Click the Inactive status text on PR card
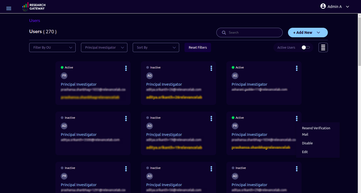 click(x=70, y=168)
